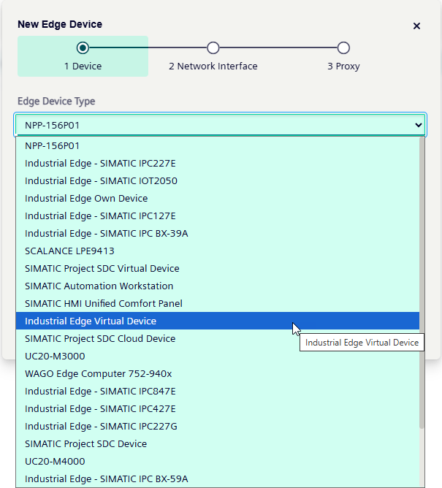Click the Edge Device Type dropdown chevron
442x488 pixels.
coord(419,125)
